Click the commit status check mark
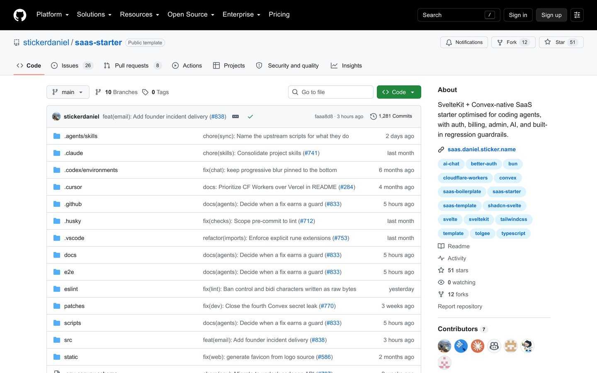The image size is (597, 373). pos(250,116)
